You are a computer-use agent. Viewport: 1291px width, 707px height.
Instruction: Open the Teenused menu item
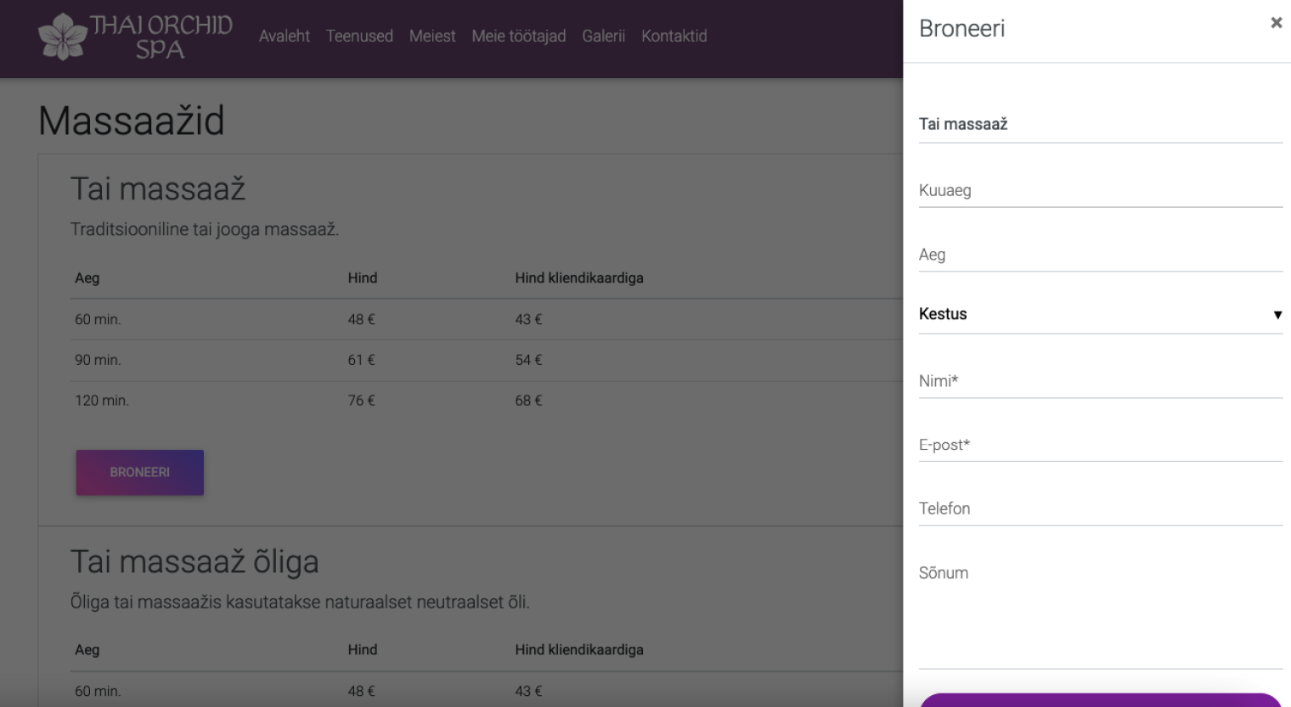pos(359,36)
